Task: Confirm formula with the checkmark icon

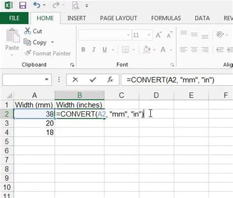Action: [93, 80]
